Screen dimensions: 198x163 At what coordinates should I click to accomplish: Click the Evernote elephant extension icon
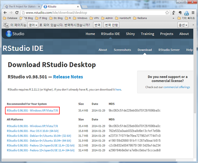(x=180, y=12)
